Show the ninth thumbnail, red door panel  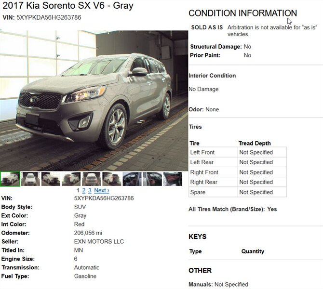click(x=173, y=179)
